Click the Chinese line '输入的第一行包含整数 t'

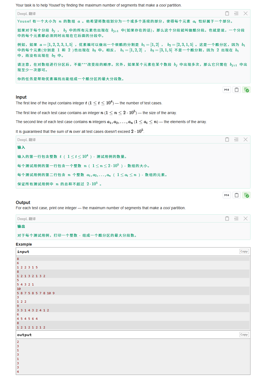[72, 156]
